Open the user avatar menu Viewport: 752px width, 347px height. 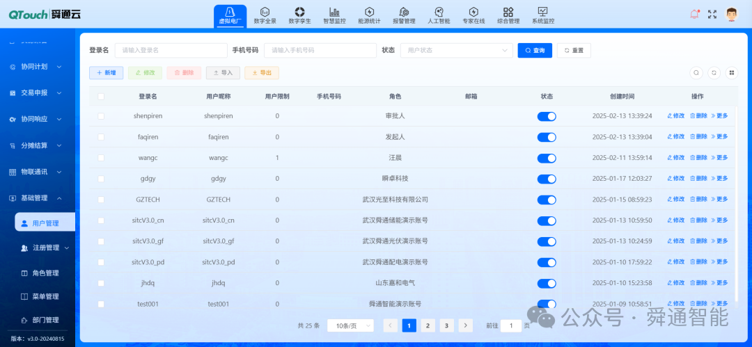coord(731,15)
